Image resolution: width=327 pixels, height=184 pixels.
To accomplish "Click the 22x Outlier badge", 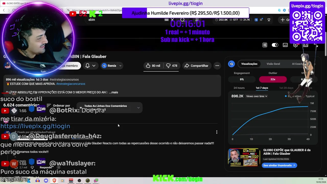I will click(273, 79).
